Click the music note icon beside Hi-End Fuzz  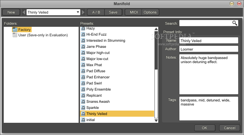[83, 34]
